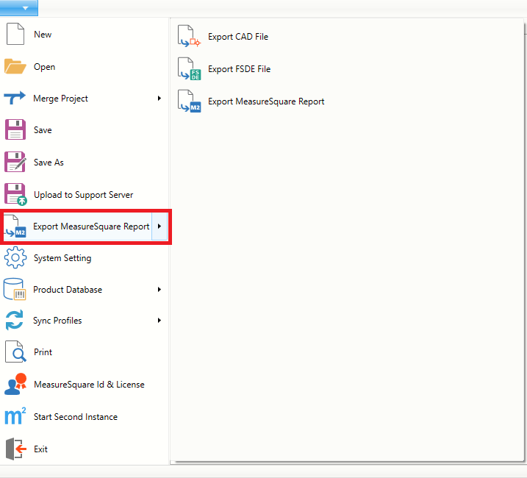Click the Sync Profiles circular arrows icon

[15, 320]
